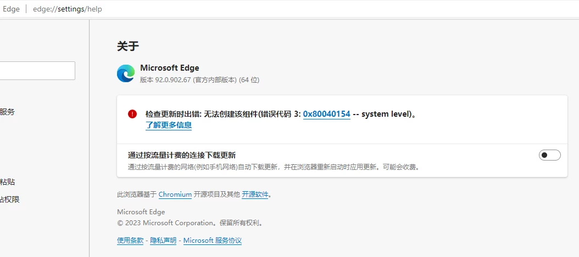
Task: Select sidebar item ending in 服务
Action: [7, 112]
